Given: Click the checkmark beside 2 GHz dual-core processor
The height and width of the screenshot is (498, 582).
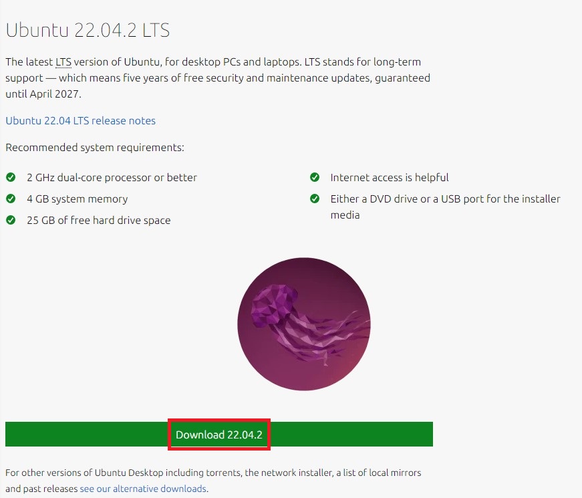Looking at the screenshot, I should (x=11, y=177).
